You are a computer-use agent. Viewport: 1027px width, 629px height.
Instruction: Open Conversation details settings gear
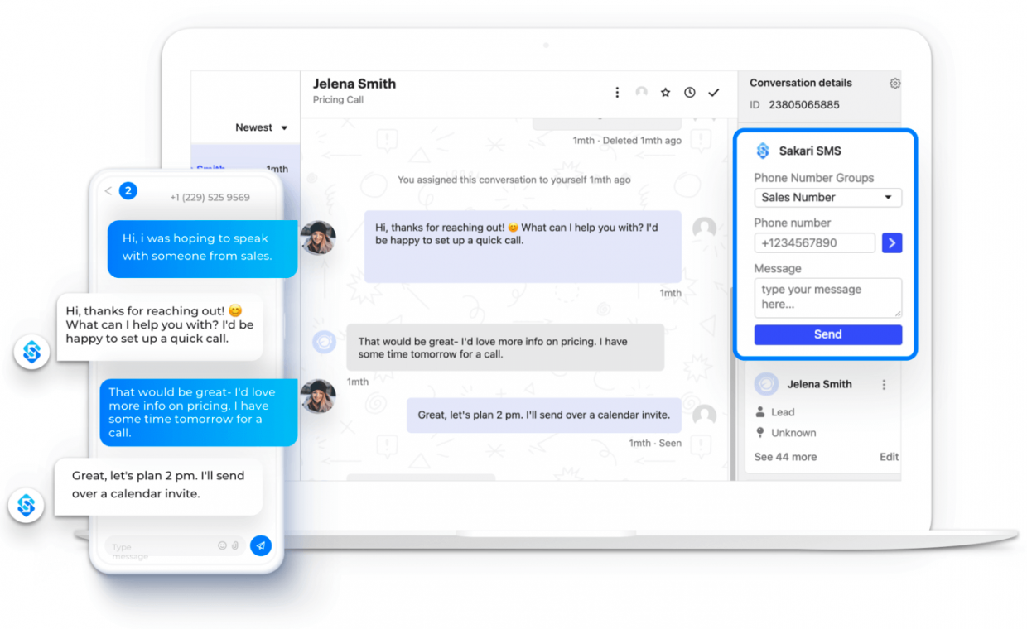coord(894,83)
